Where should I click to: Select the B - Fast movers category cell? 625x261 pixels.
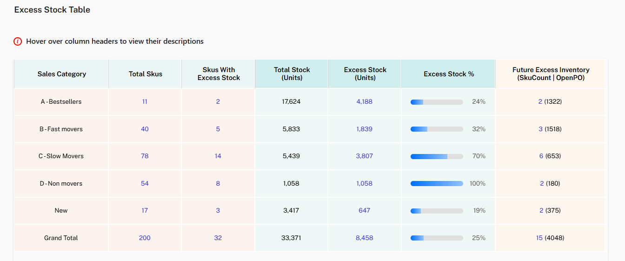point(61,129)
